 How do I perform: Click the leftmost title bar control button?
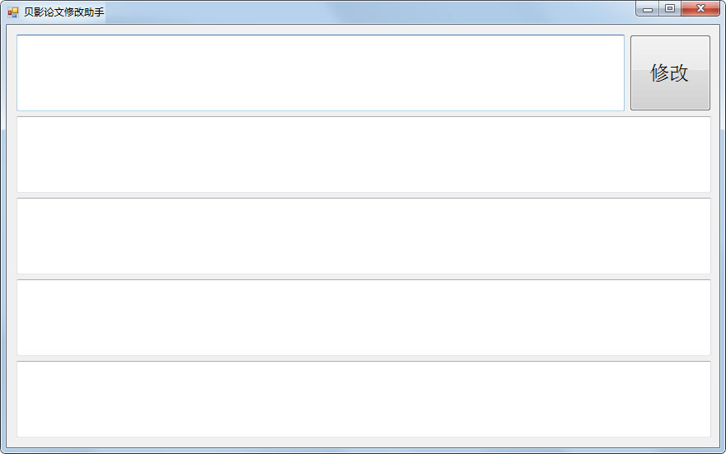pyautogui.click(x=648, y=9)
